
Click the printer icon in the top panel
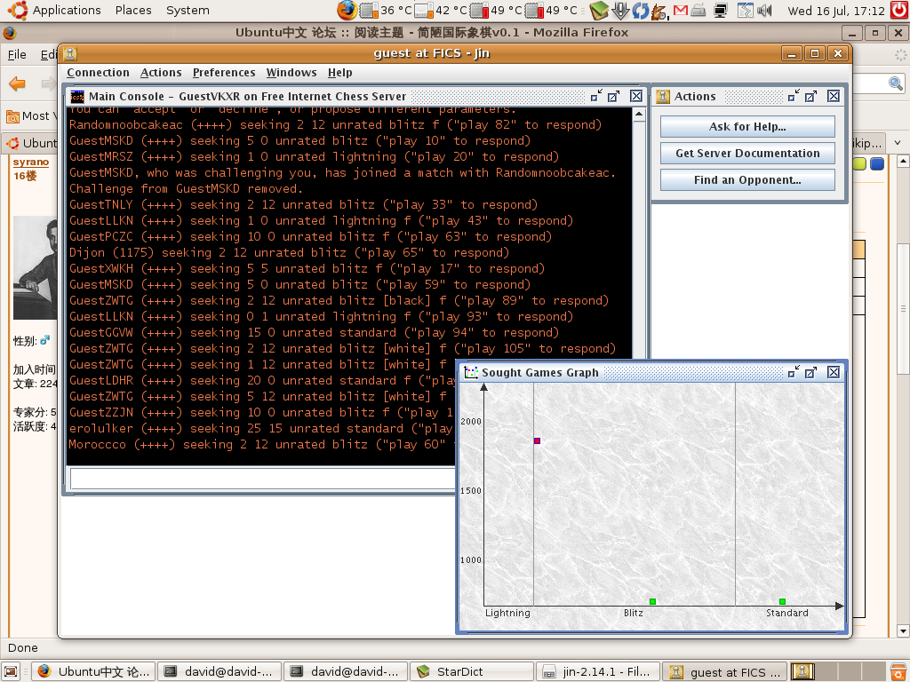coord(698,10)
